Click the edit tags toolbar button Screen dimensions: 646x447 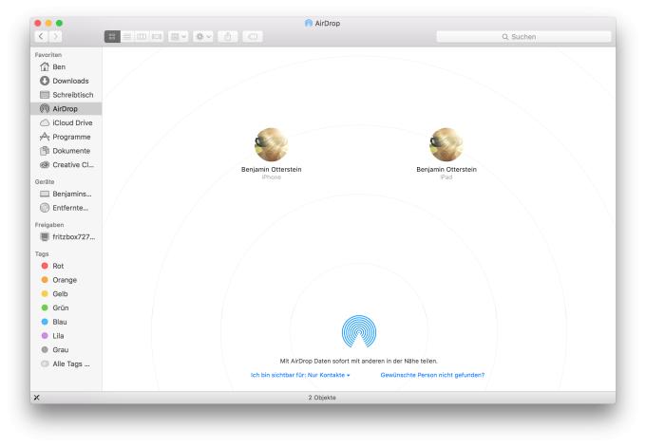(253, 37)
